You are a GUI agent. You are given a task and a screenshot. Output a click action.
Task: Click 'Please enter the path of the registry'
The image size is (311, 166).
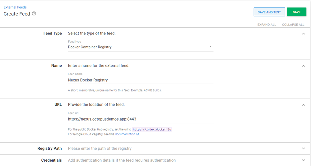point(100,148)
